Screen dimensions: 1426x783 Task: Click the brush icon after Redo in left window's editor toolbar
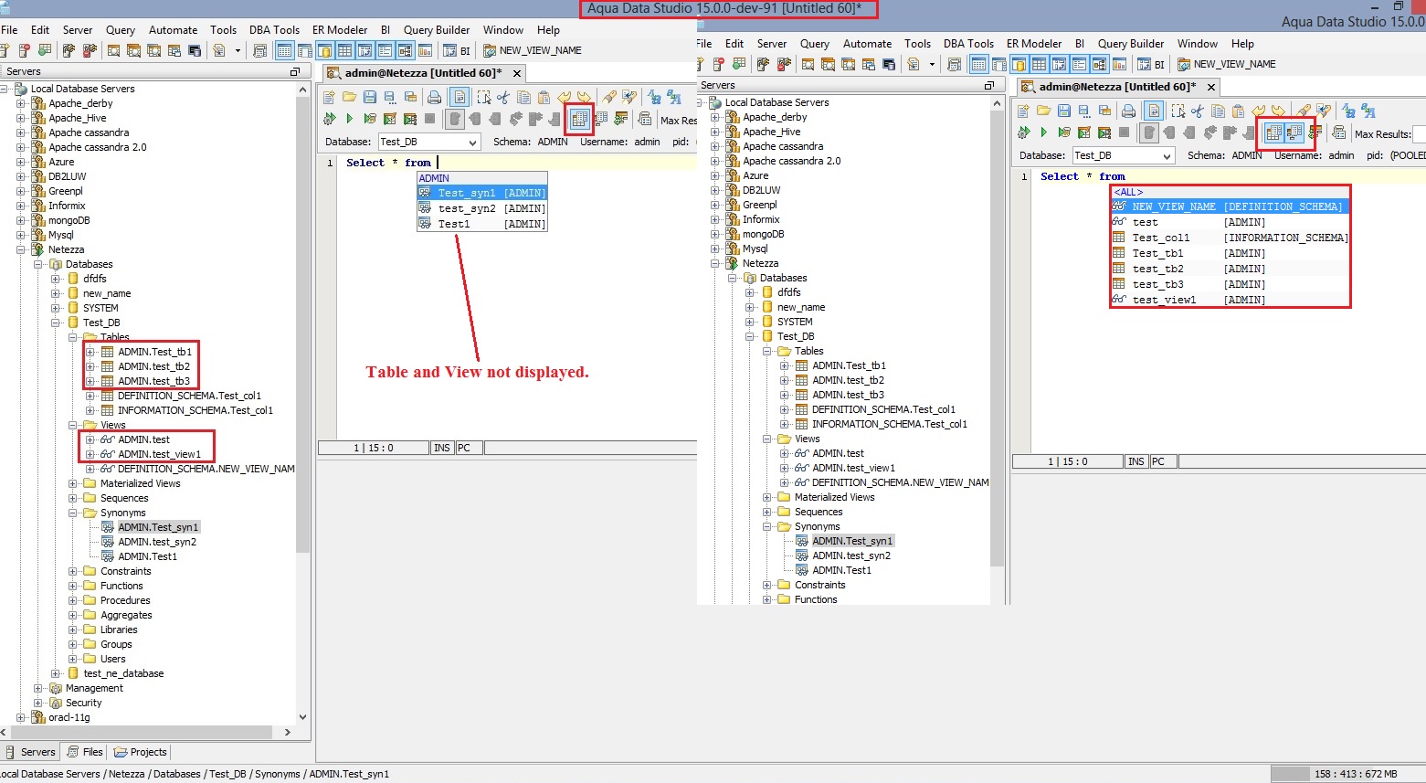pyautogui.click(x=609, y=97)
